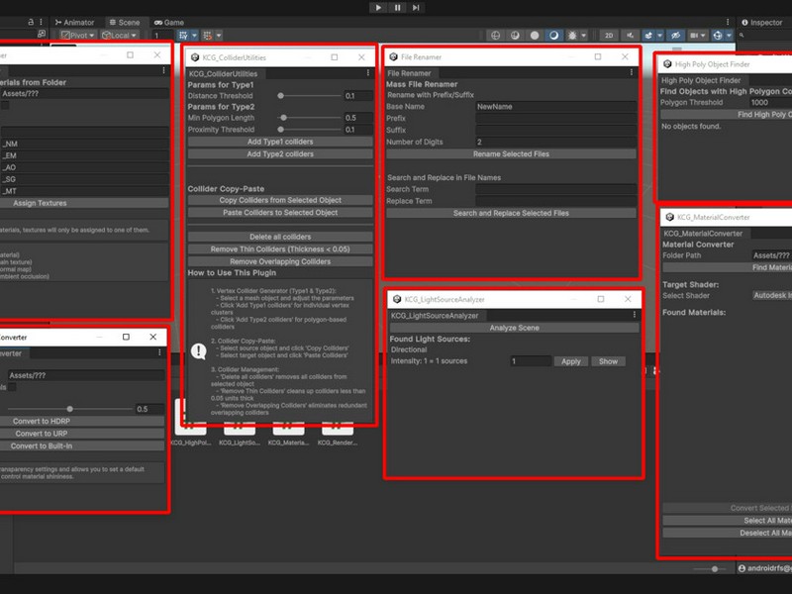Start Play mode with the Play button

pos(378,8)
